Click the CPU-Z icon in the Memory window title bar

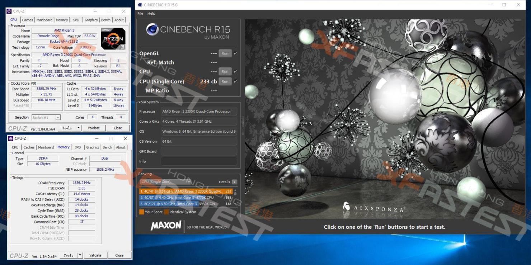(x=10, y=138)
